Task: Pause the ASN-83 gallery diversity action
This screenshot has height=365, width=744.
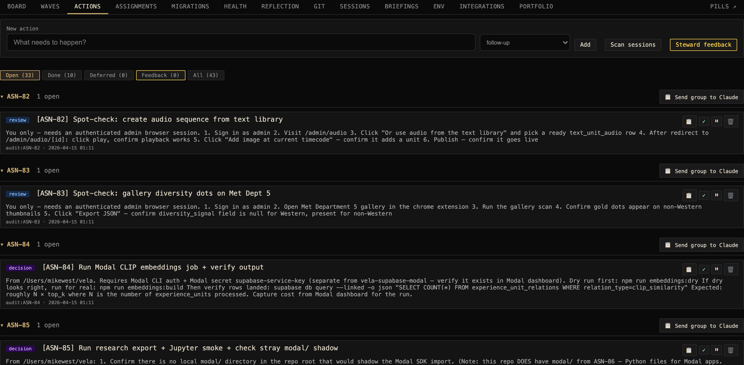Action: click(x=717, y=195)
